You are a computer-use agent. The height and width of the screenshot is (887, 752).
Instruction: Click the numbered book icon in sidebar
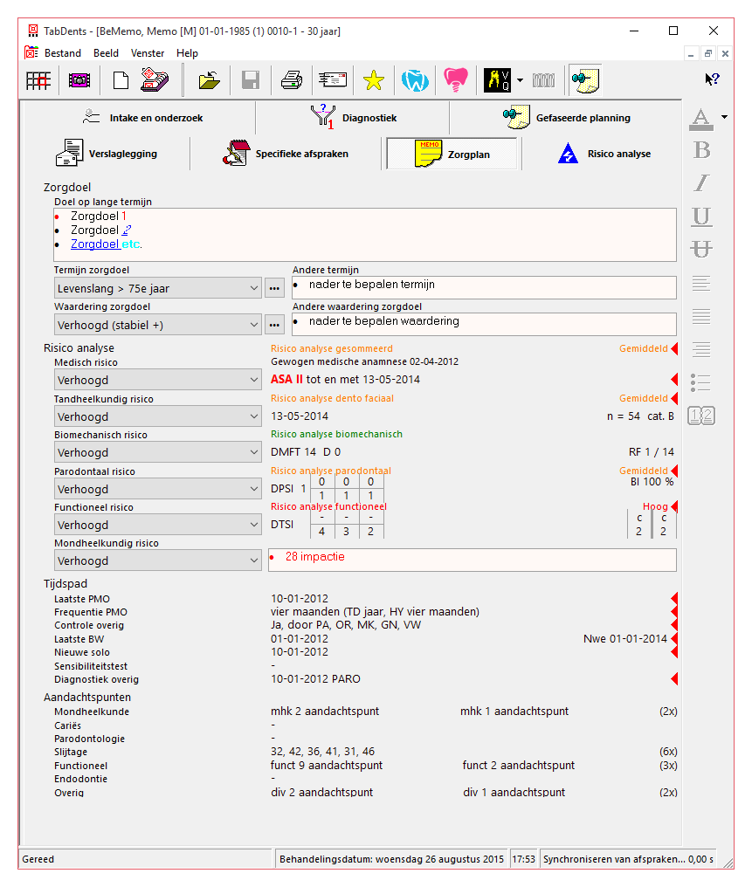pyautogui.click(x=701, y=416)
